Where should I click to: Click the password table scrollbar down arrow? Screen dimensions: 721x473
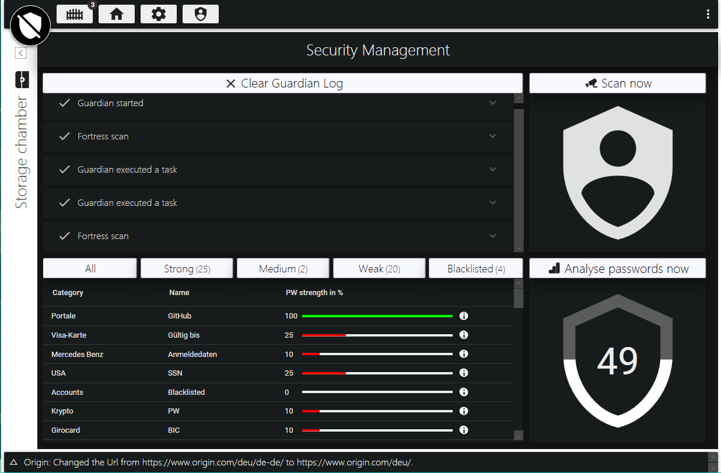point(519,435)
